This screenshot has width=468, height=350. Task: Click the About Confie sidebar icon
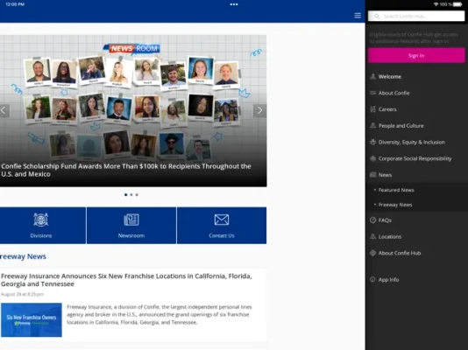click(372, 93)
